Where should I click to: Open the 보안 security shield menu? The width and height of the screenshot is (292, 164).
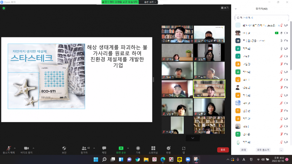pyautogui.click(x=64, y=150)
